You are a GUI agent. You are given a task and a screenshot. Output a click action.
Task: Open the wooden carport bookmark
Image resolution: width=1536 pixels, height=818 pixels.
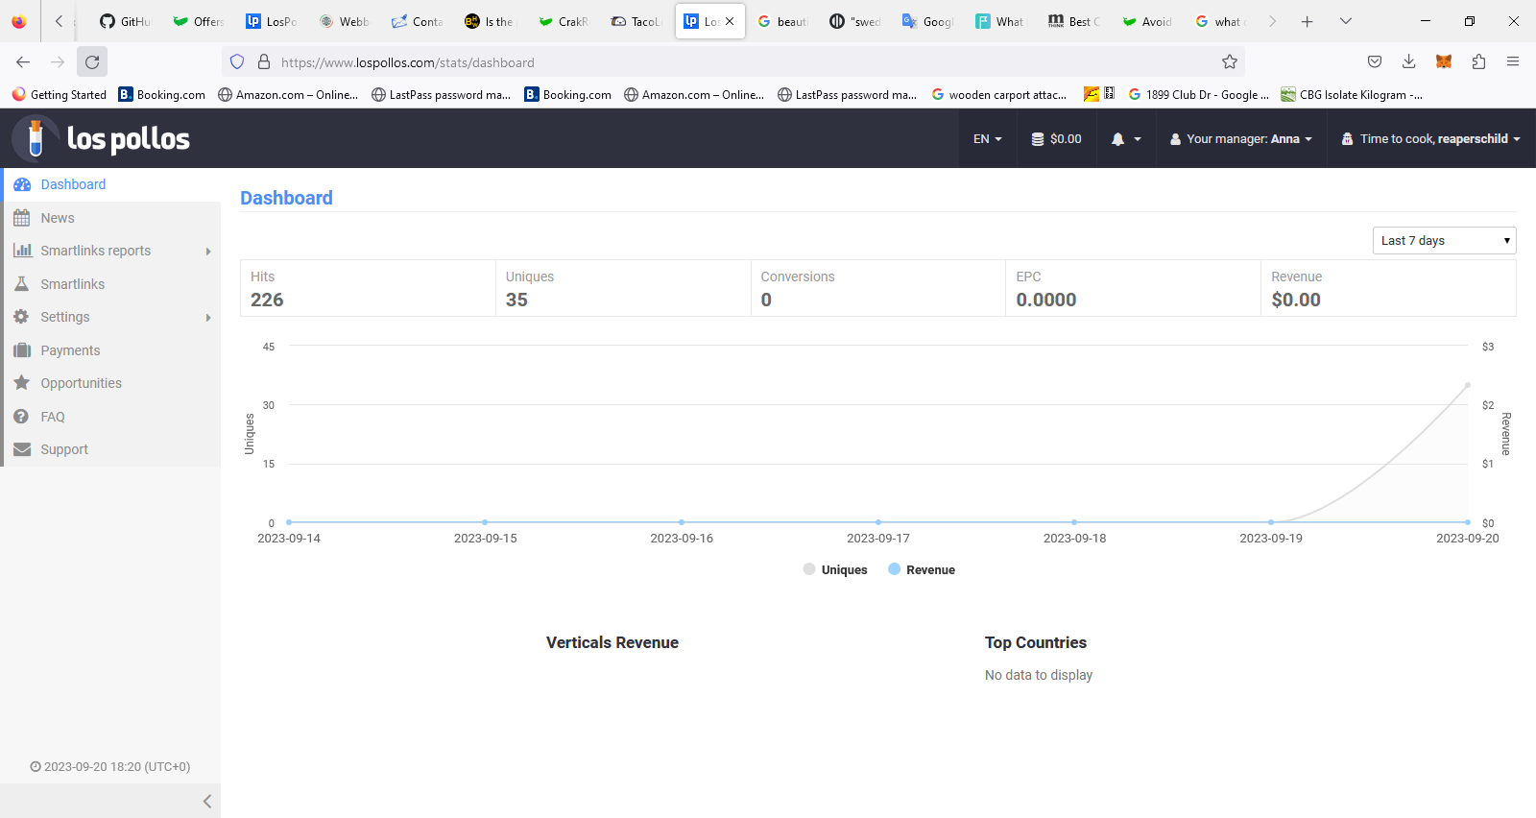tap(999, 94)
